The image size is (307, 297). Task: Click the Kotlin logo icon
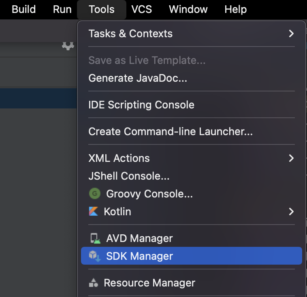94,211
